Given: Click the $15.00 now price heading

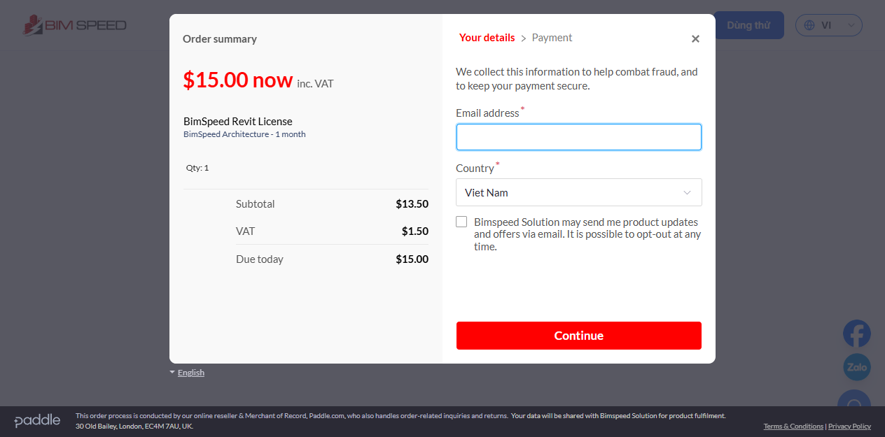Looking at the screenshot, I should [238, 80].
